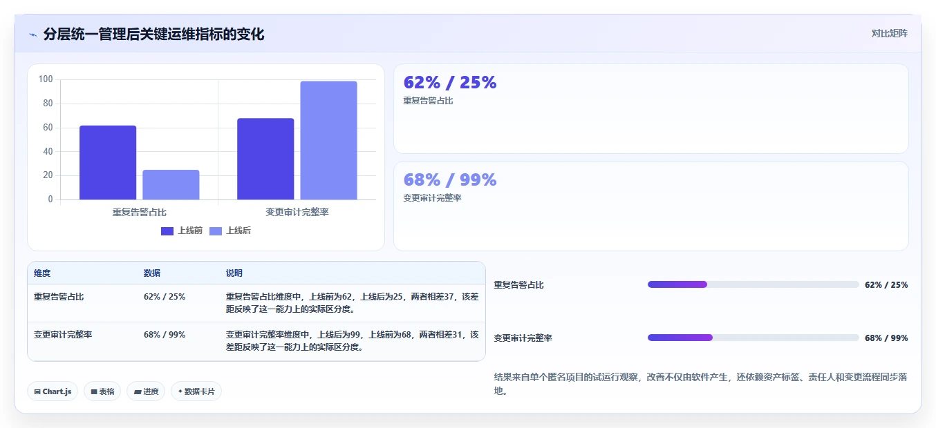Click the 62% / 25% progress value

point(886,285)
